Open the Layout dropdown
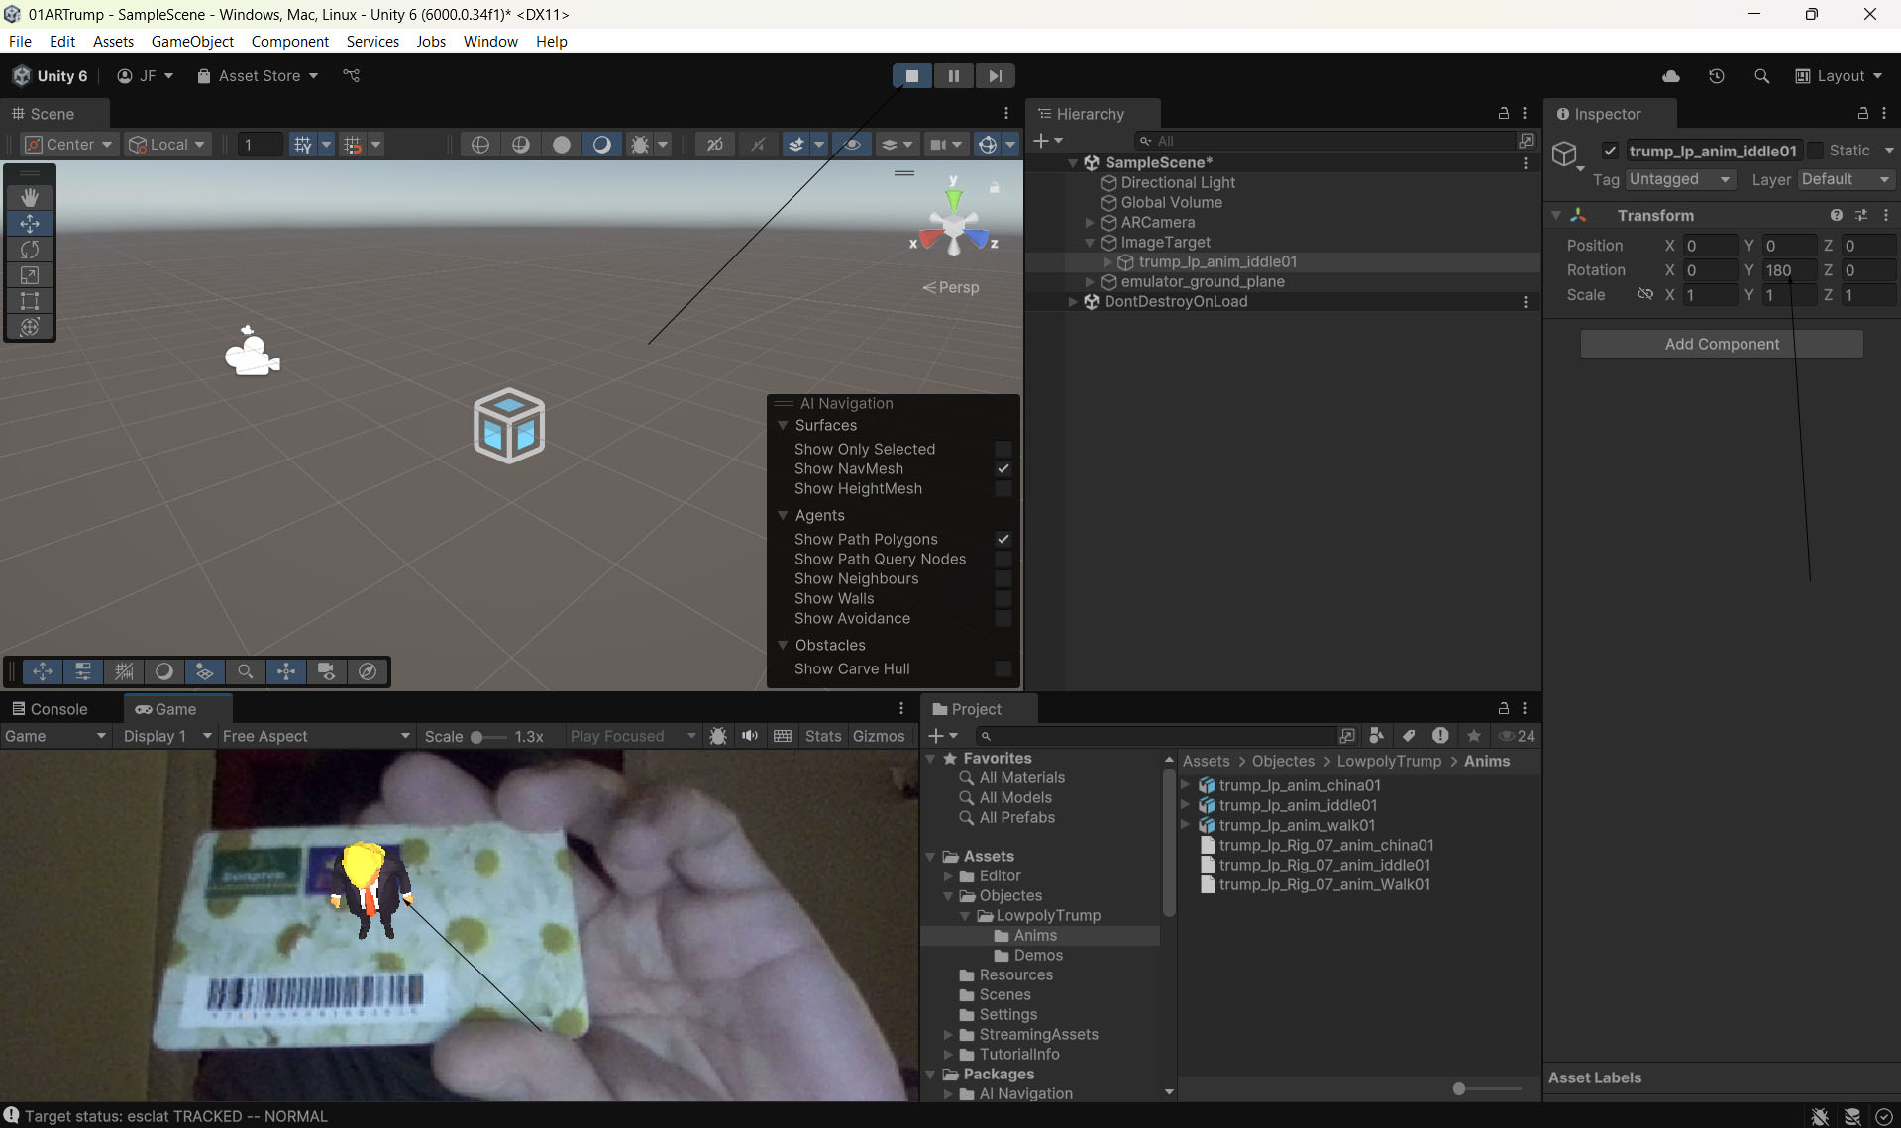 click(x=1840, y=76)
